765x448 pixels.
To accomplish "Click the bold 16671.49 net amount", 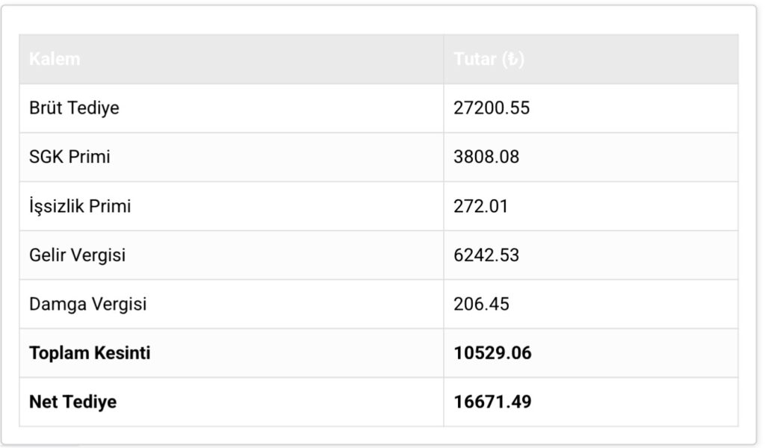I will coord(492,402).
